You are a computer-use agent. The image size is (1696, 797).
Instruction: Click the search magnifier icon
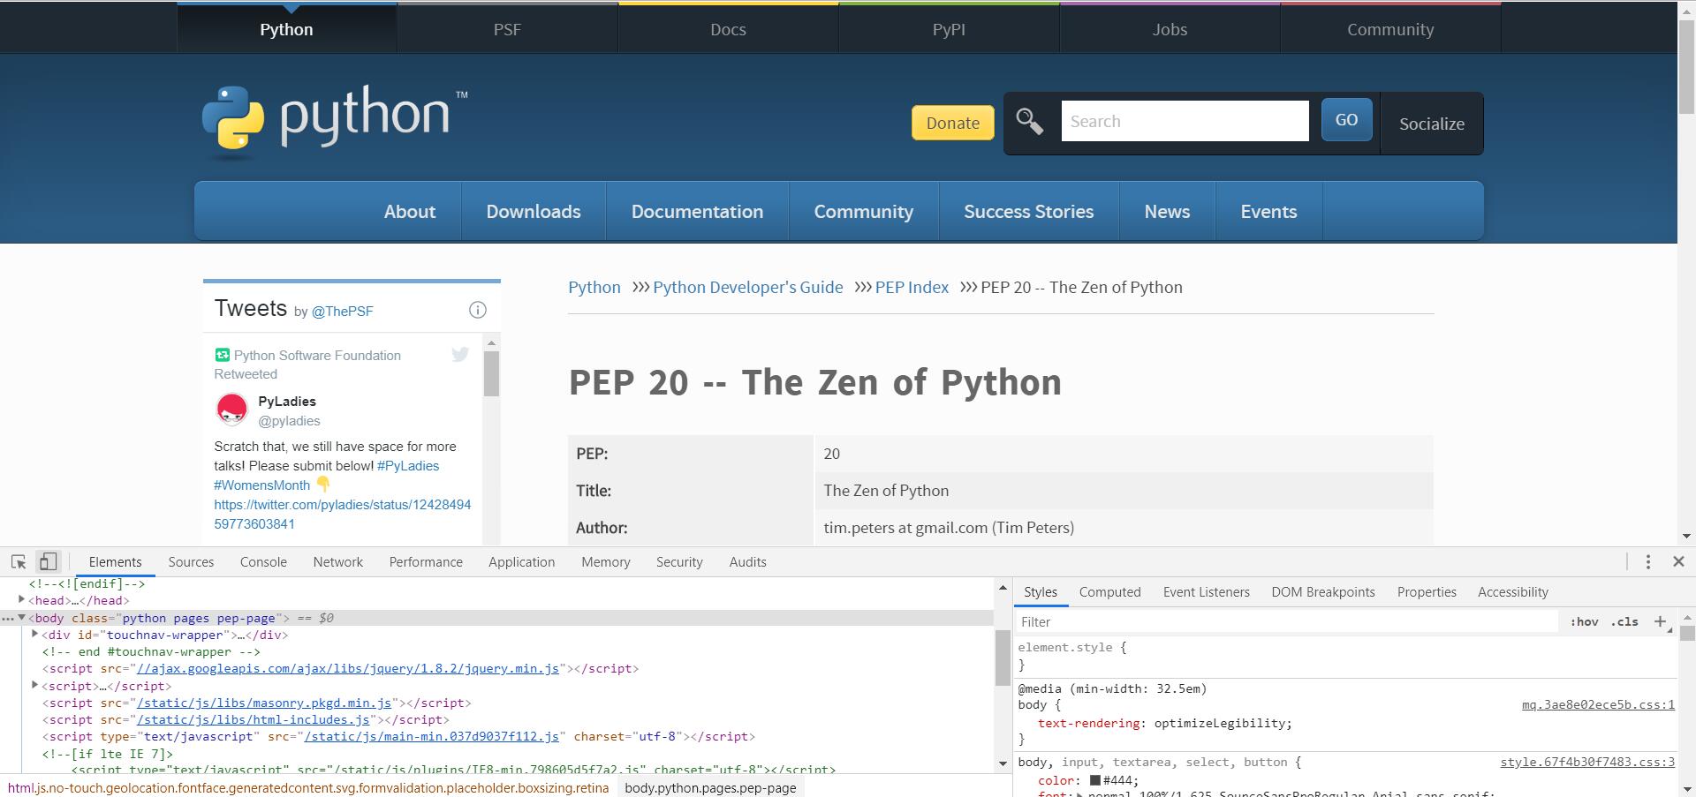coord(1030,121)
